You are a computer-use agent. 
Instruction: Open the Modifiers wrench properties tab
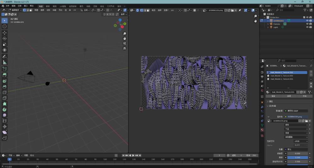[262, 107]
